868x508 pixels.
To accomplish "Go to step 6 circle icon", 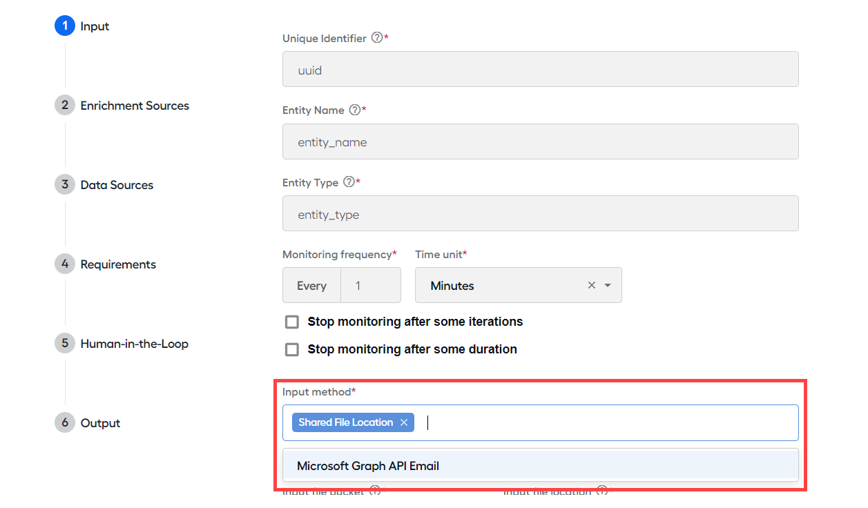I will point(65,422).
